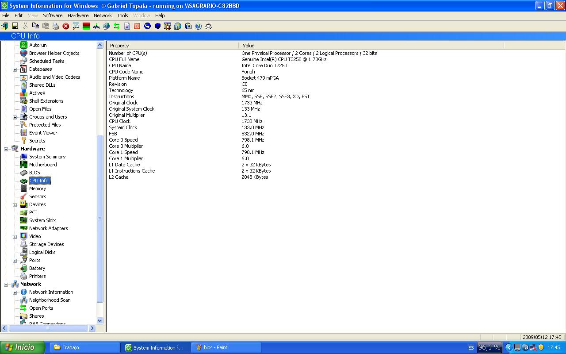
Task: Open the File menu
Action: (6, 15)
